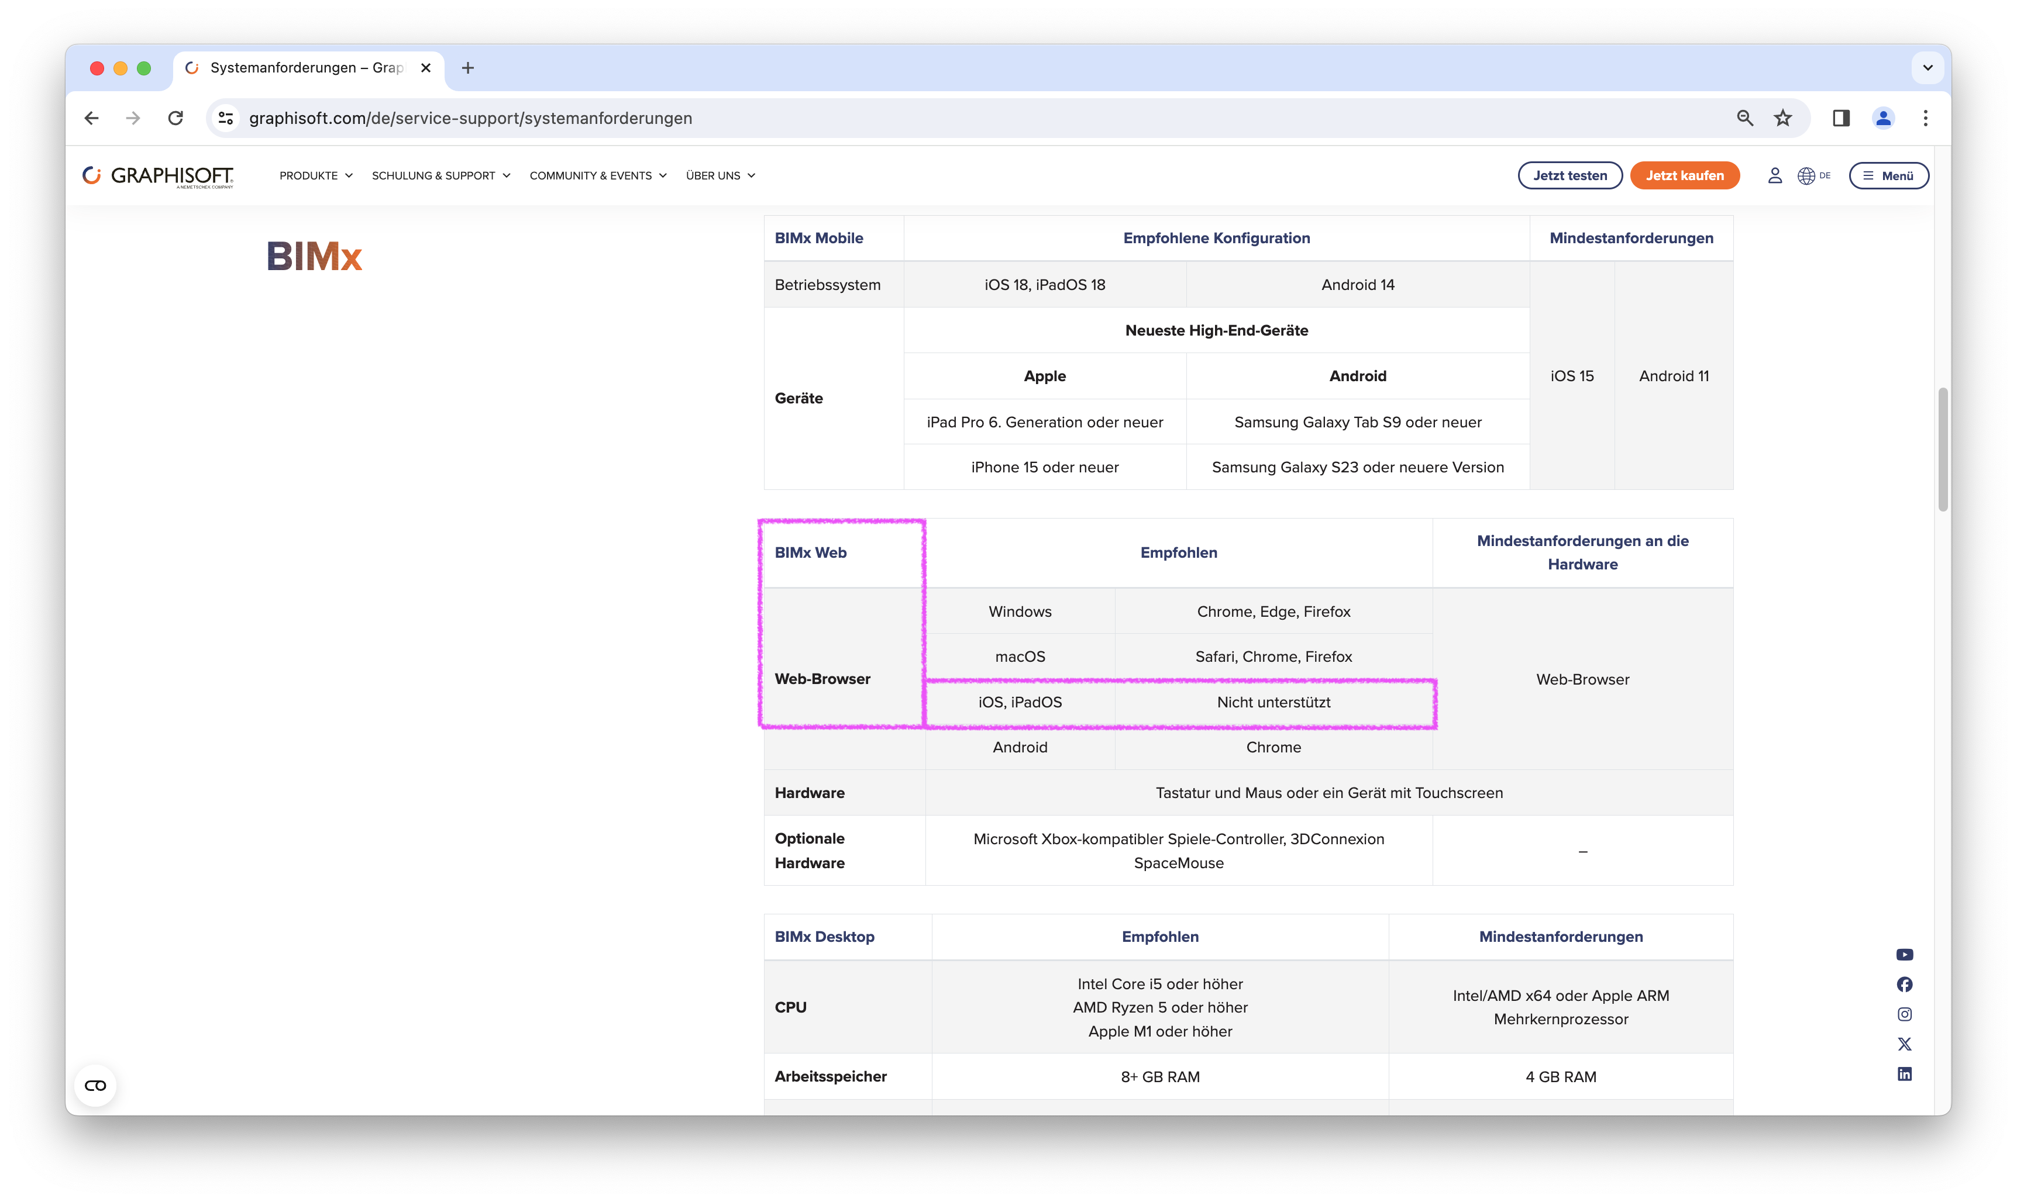This screenshot has width=2017, height=1202.
Task: Click the iOS 18, iPadOS 18 cell
Action: 1045,284
